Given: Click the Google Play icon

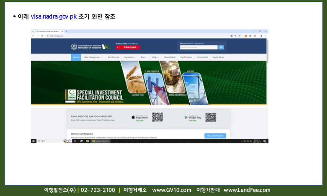Looking at the screenshot, I should pyautogui.click(x=186, y=117).
